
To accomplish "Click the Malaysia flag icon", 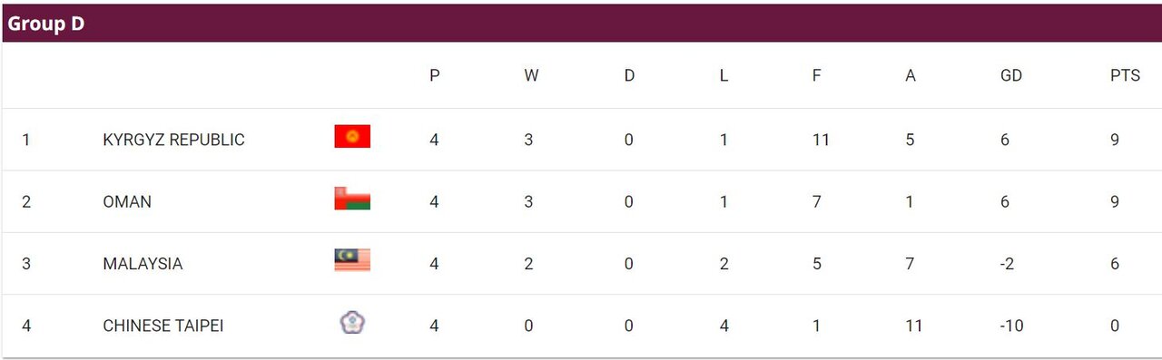I will click(x=352, y=260).
